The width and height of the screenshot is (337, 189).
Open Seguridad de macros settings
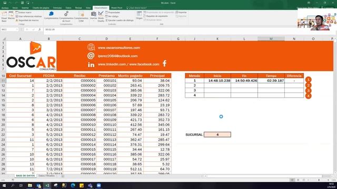click(x=27, y=20)
